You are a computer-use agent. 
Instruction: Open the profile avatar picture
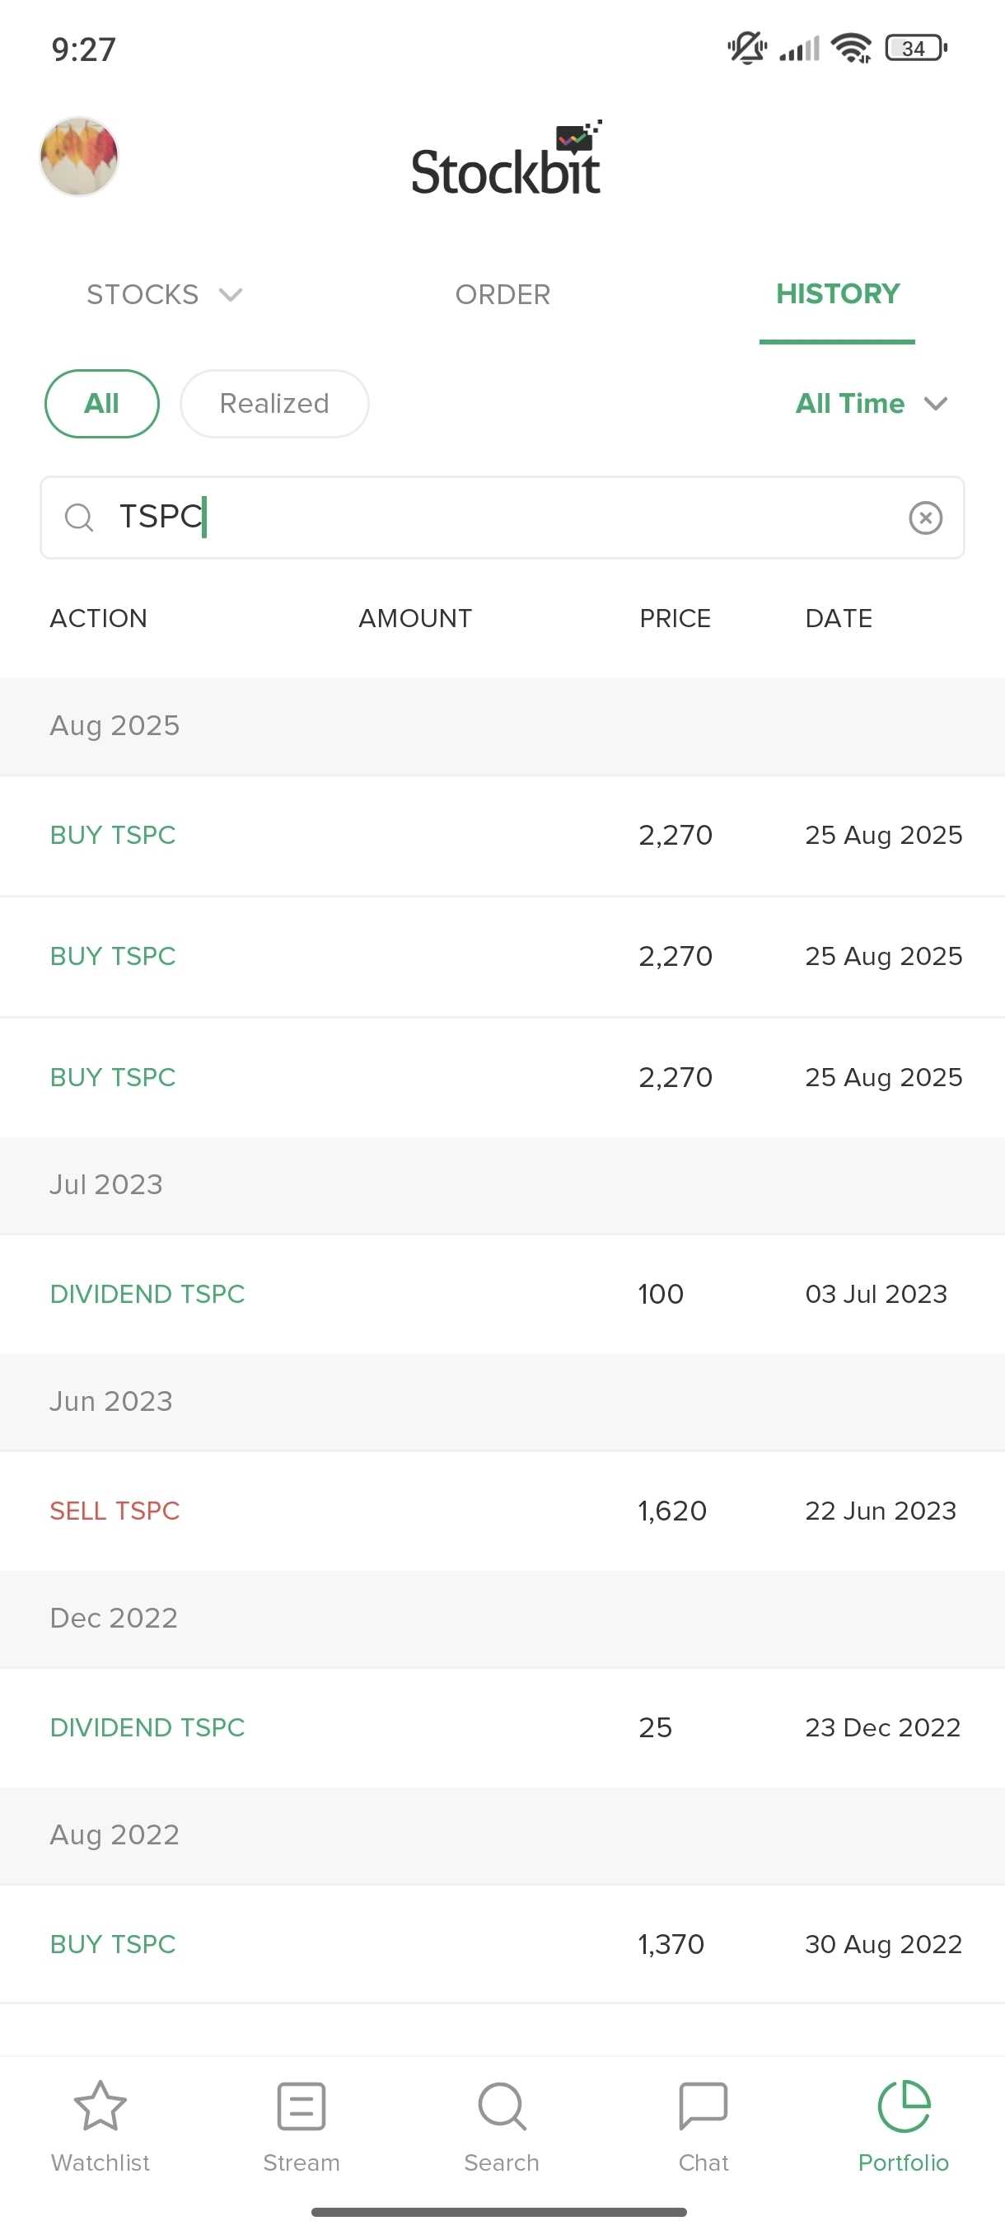79,157
